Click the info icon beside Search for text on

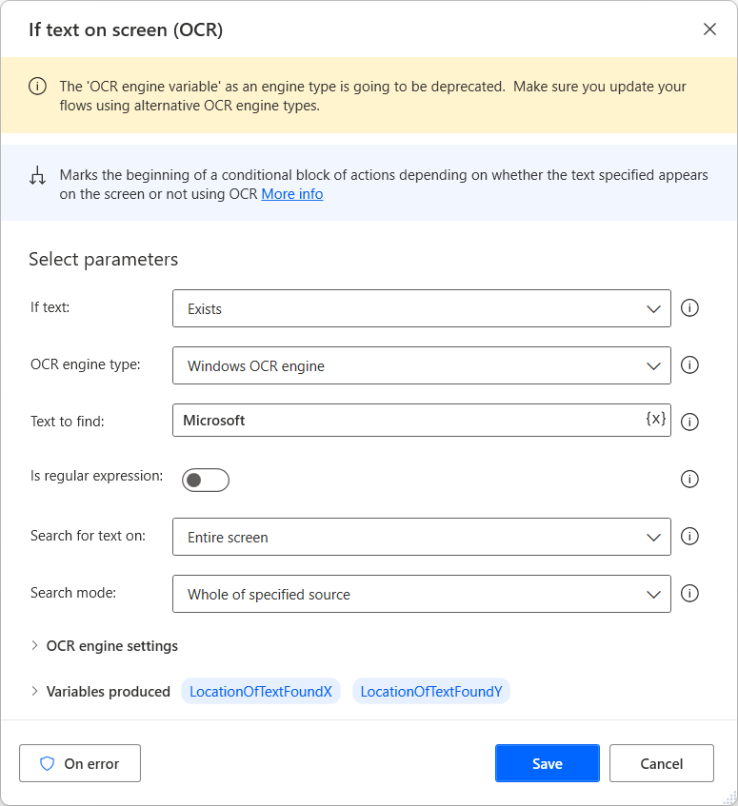pos(689,536)
